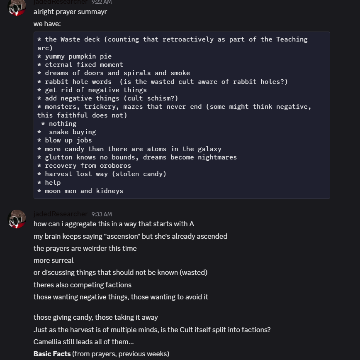Click the 'more surreal' message
360x360 pixels.
pos(54,261)
